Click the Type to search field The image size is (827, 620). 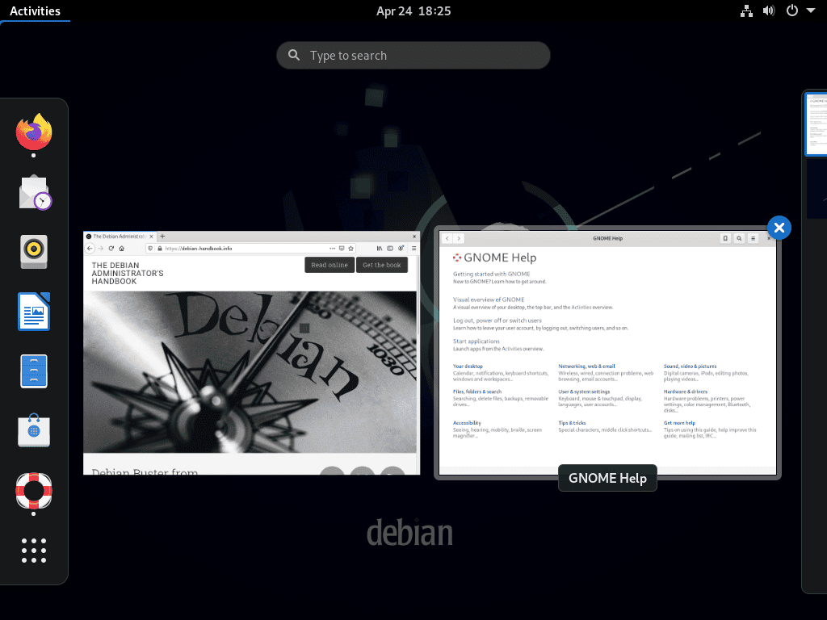pos(413,55)
